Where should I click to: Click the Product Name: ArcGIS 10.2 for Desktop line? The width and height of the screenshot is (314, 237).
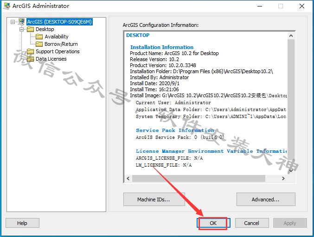click(x=174, y=53)
